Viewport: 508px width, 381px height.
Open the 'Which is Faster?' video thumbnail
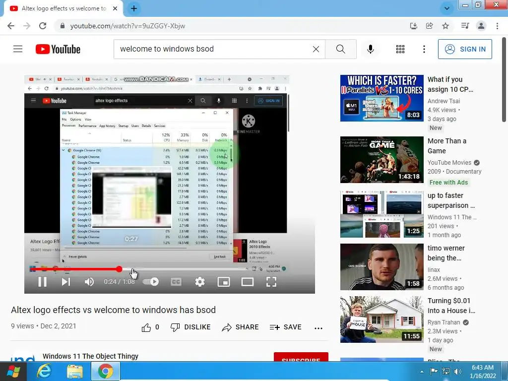click(381, 98)
